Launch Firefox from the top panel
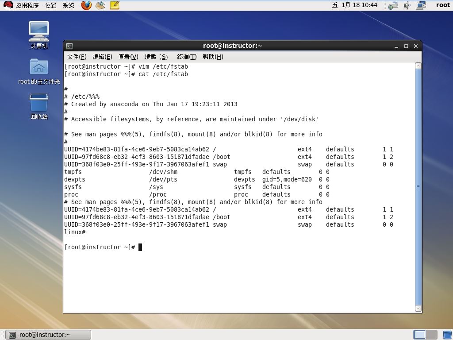The height and width of the screenshot is (340, 453). pos(86,5)
